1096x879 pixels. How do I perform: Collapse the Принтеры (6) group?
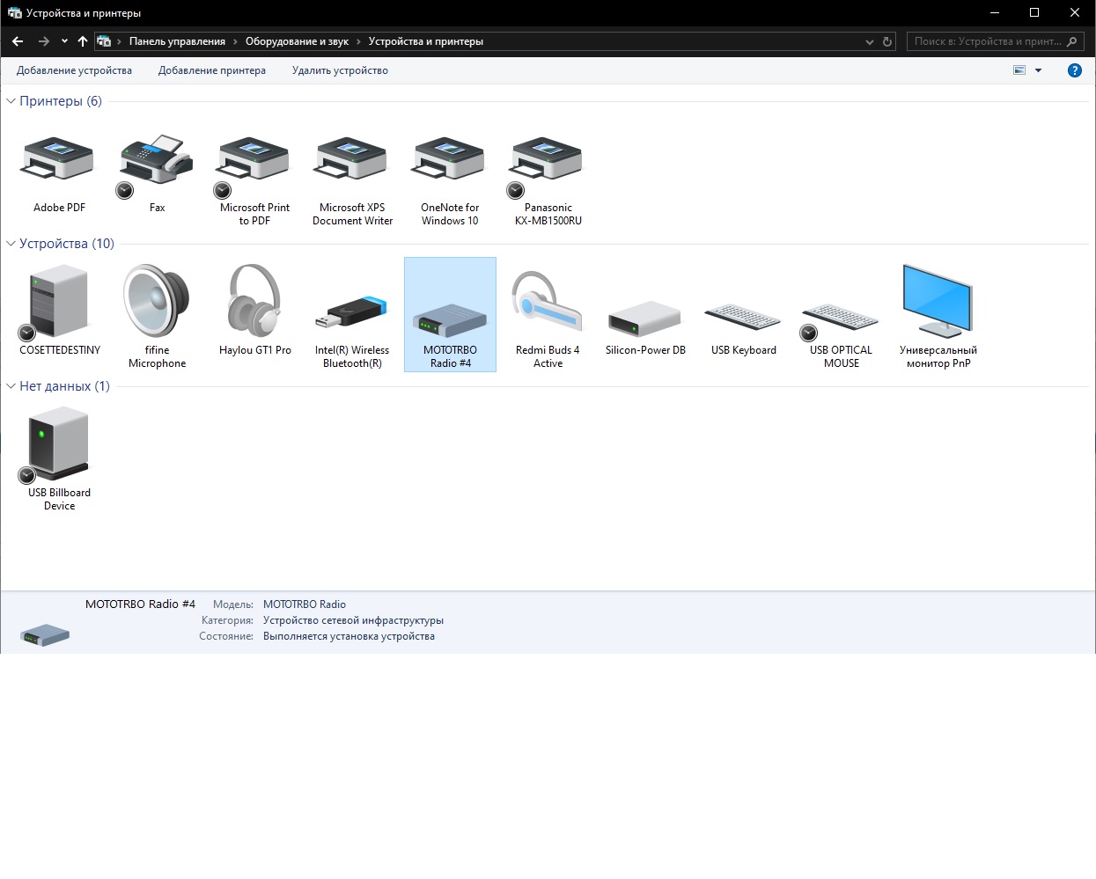11,101
